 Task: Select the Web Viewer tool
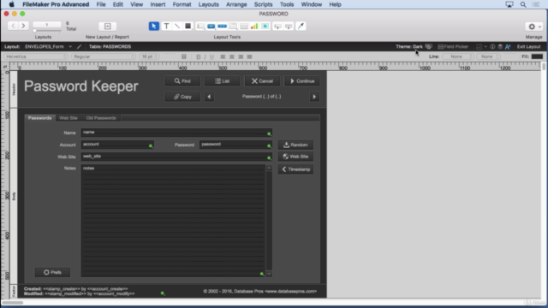tap(265, 27)
